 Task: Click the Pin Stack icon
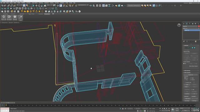pos(184,41)
